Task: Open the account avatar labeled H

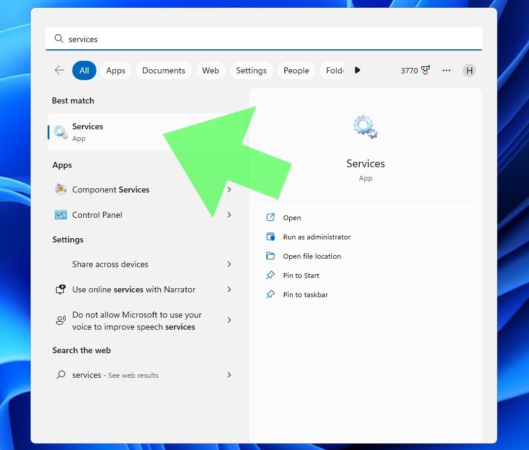Action: click(x=469, y=70)
